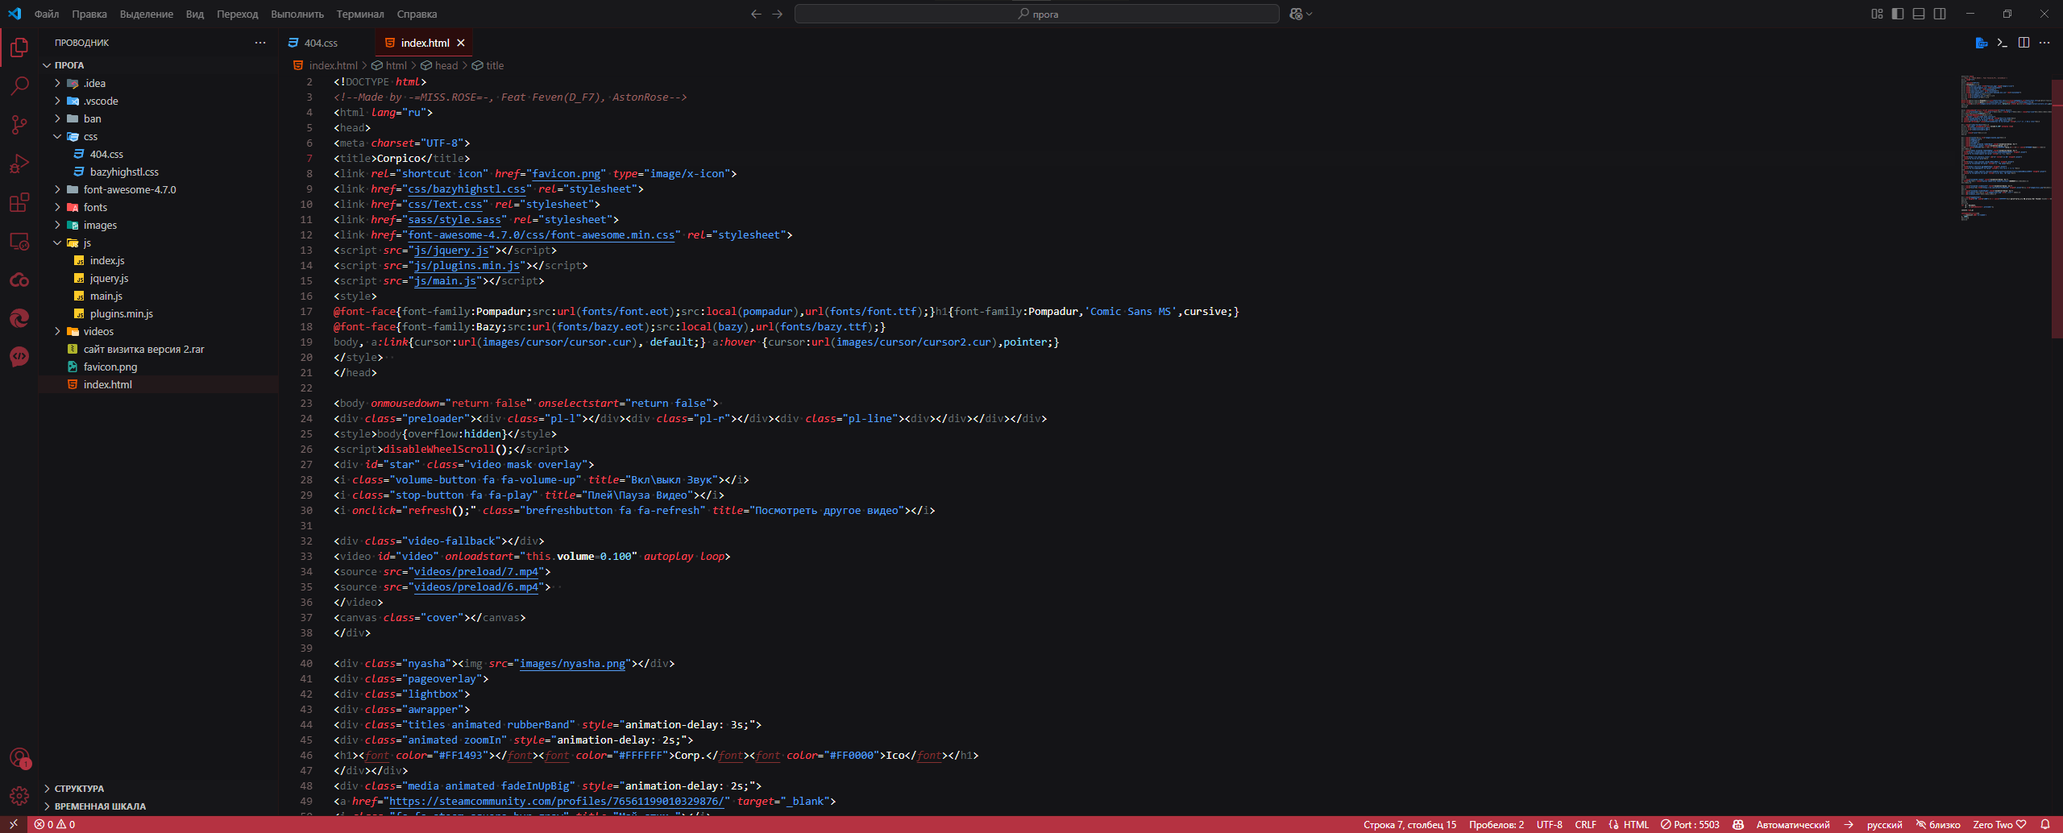Open Search view in activity bar

click(19, 86)
